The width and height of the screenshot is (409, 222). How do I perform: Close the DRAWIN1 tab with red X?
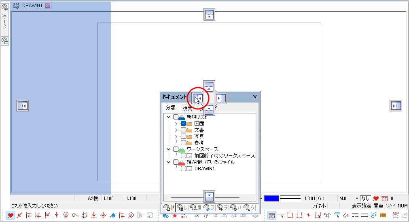coord(47,6)
